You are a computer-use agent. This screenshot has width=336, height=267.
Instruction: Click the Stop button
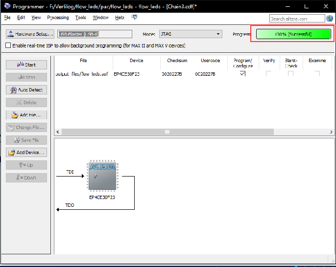click(26, 77)
